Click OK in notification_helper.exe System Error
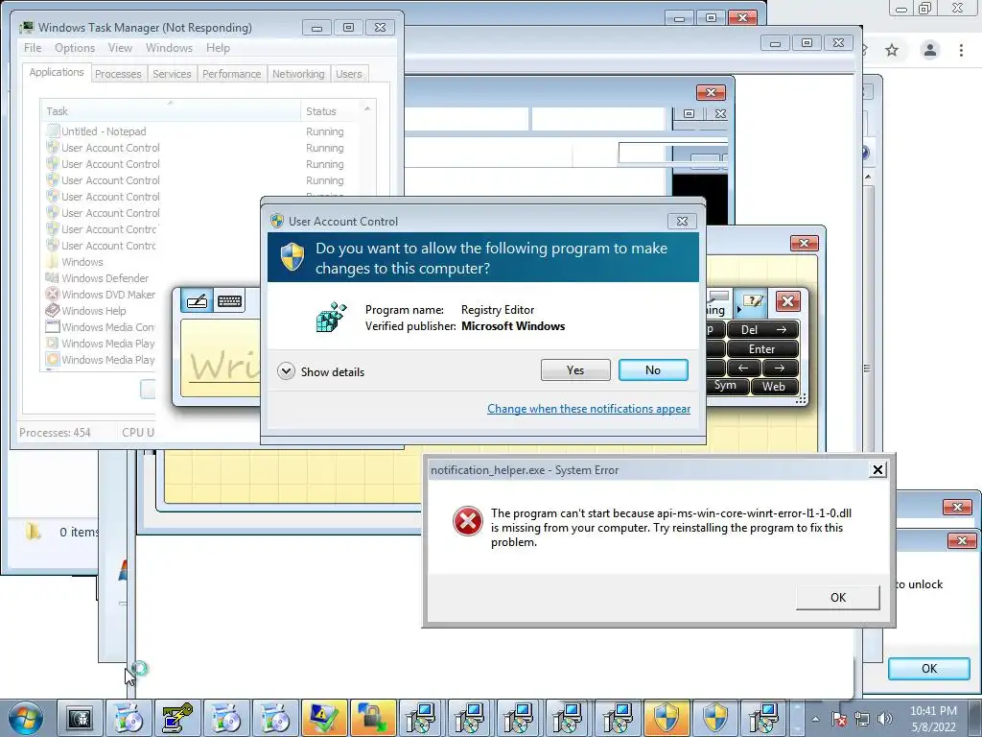The width and height of the screenshot is (982, 737). point(838,597)
